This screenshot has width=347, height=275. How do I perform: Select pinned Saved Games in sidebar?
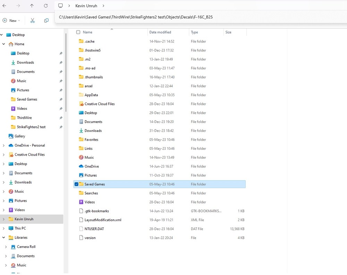point(27,99)
